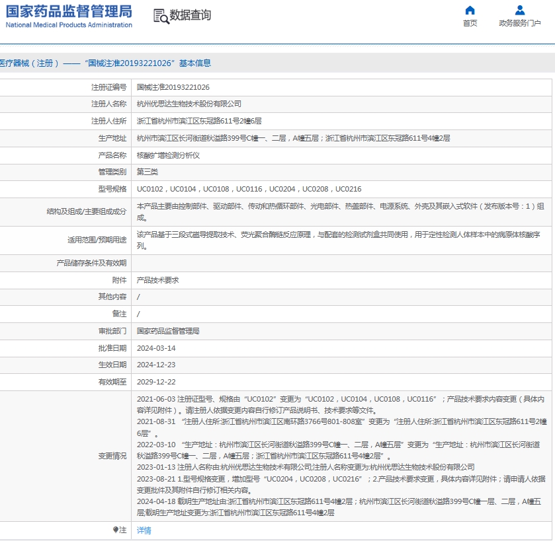Click model list starting with UC0102
Viewport: 555px width, 543px height.
point(249,189)
